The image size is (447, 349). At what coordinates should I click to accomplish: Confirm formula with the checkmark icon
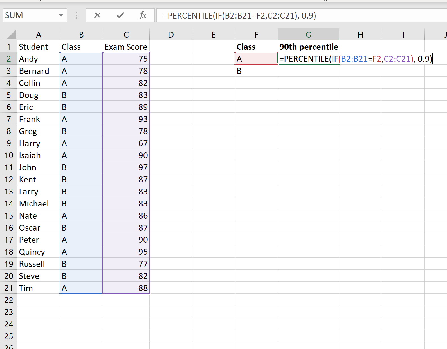[x=120, y=15]
